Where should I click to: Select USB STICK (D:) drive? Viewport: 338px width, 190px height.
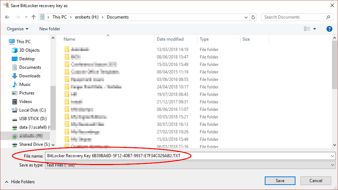(x=33, y=119)
